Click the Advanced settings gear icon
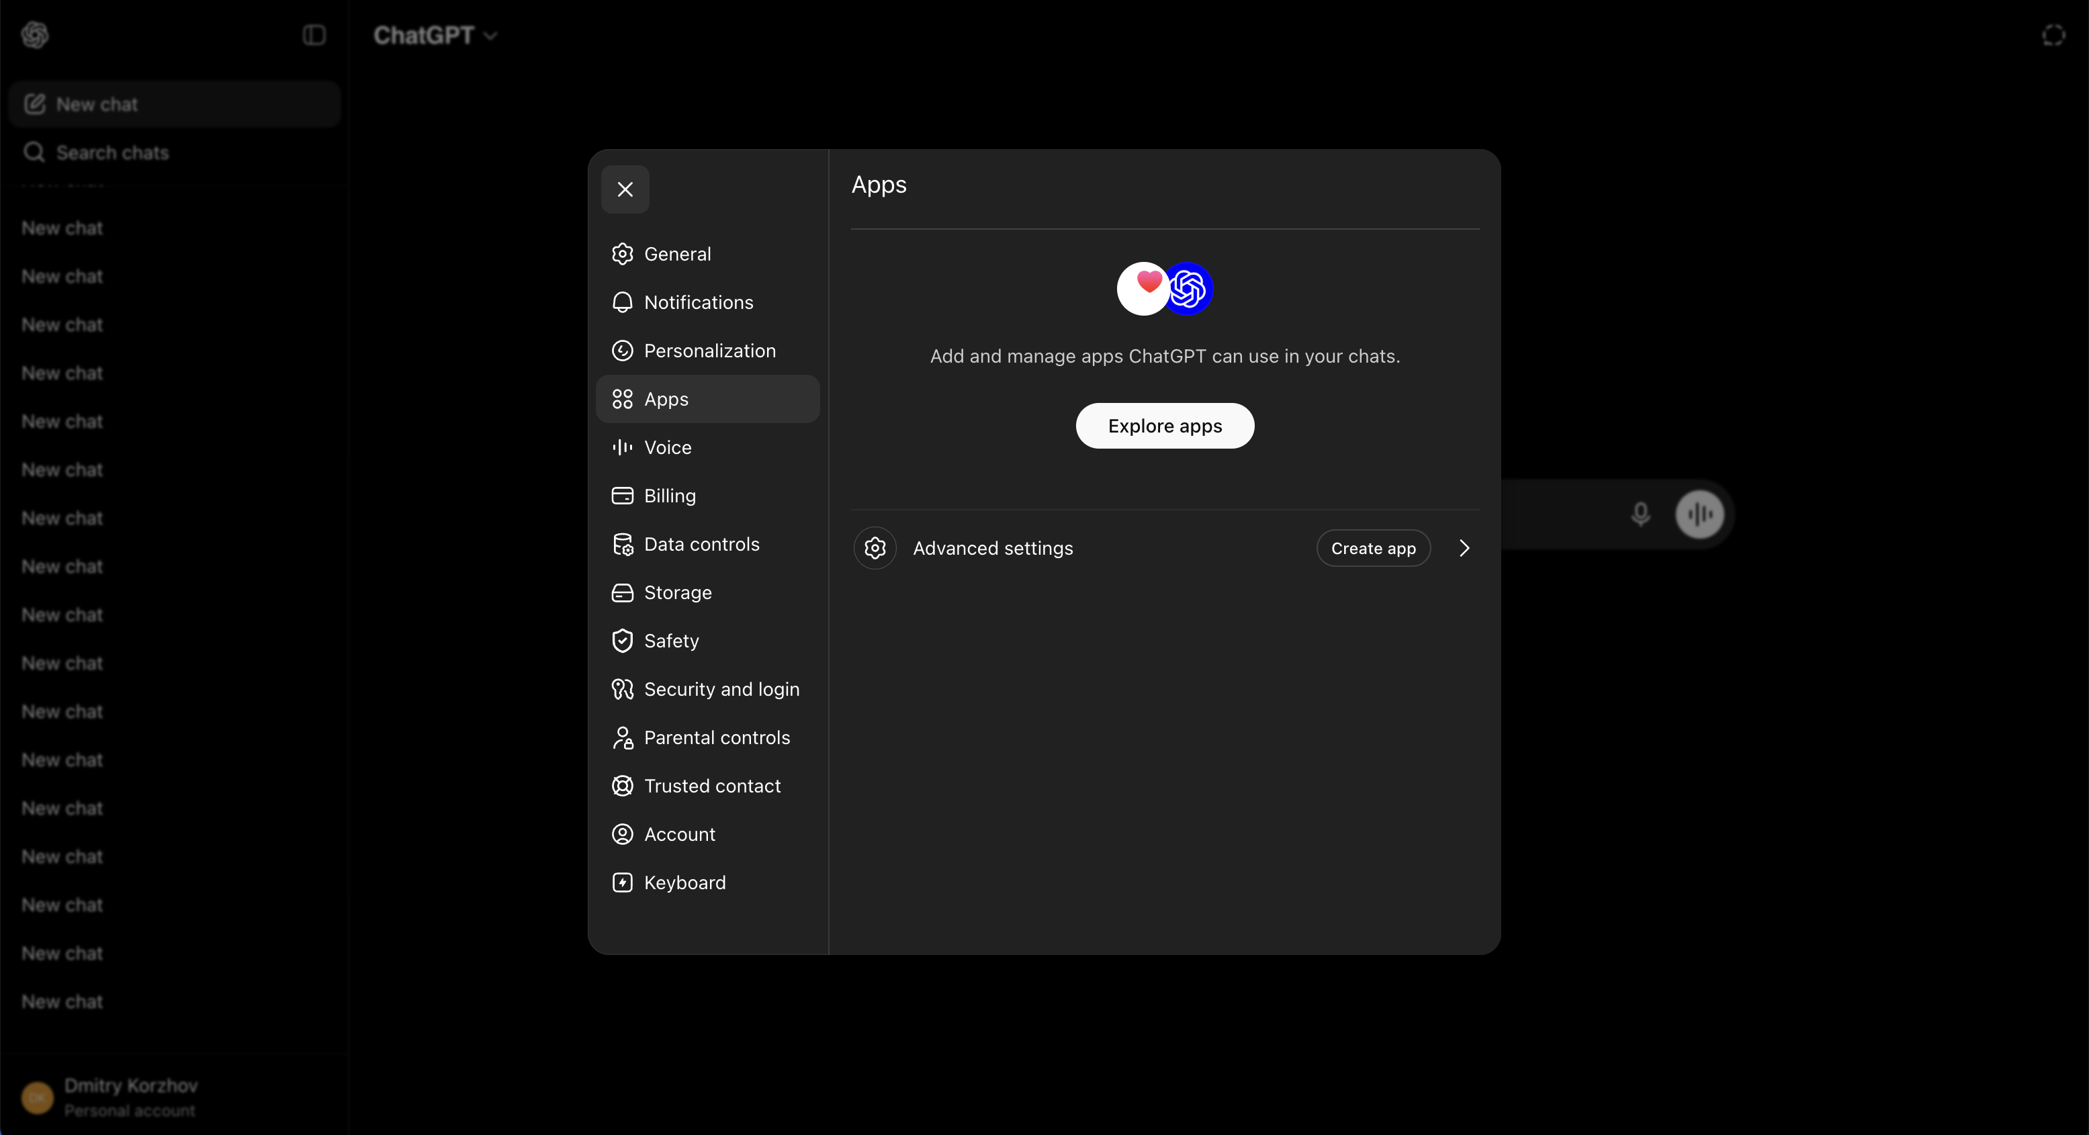 pos(874,548)
